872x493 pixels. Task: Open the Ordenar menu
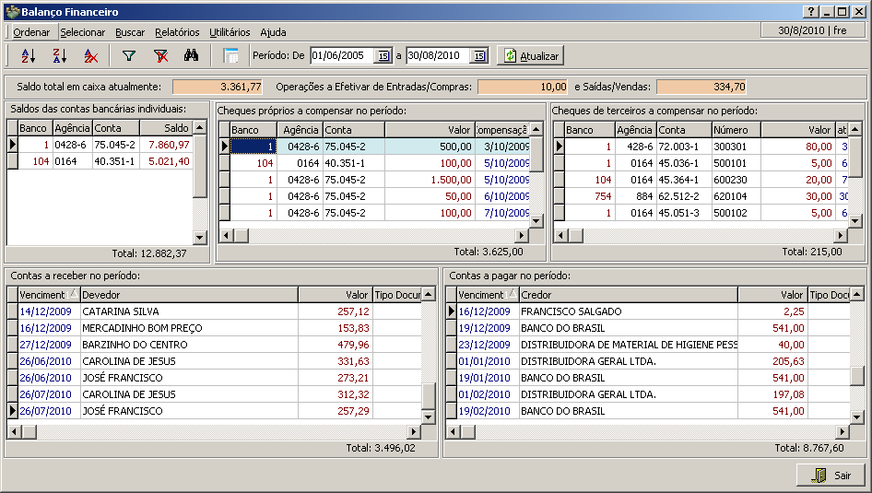click(31, 32)
